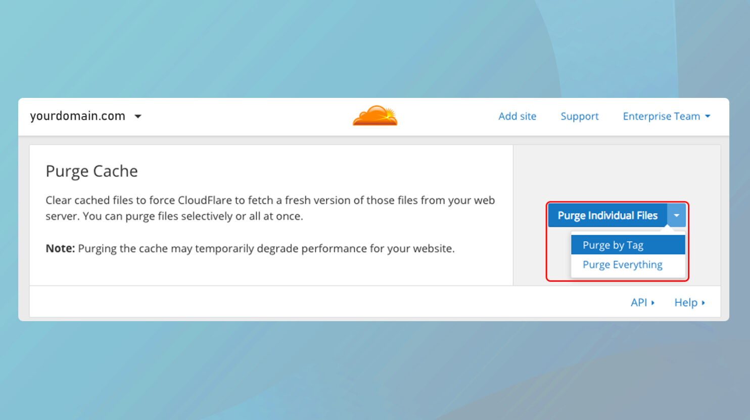Toggle the arrow beside Purge Individual Files
The width and height of the screenshot is (750, 420).
[676, 216]
